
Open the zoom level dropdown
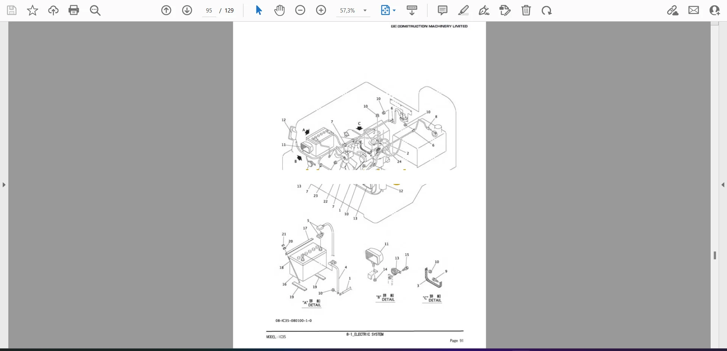pos(365,11)
